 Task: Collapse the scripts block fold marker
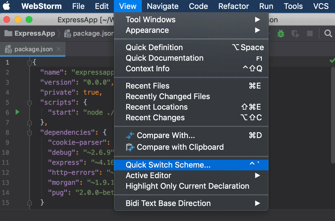[30, 103]
